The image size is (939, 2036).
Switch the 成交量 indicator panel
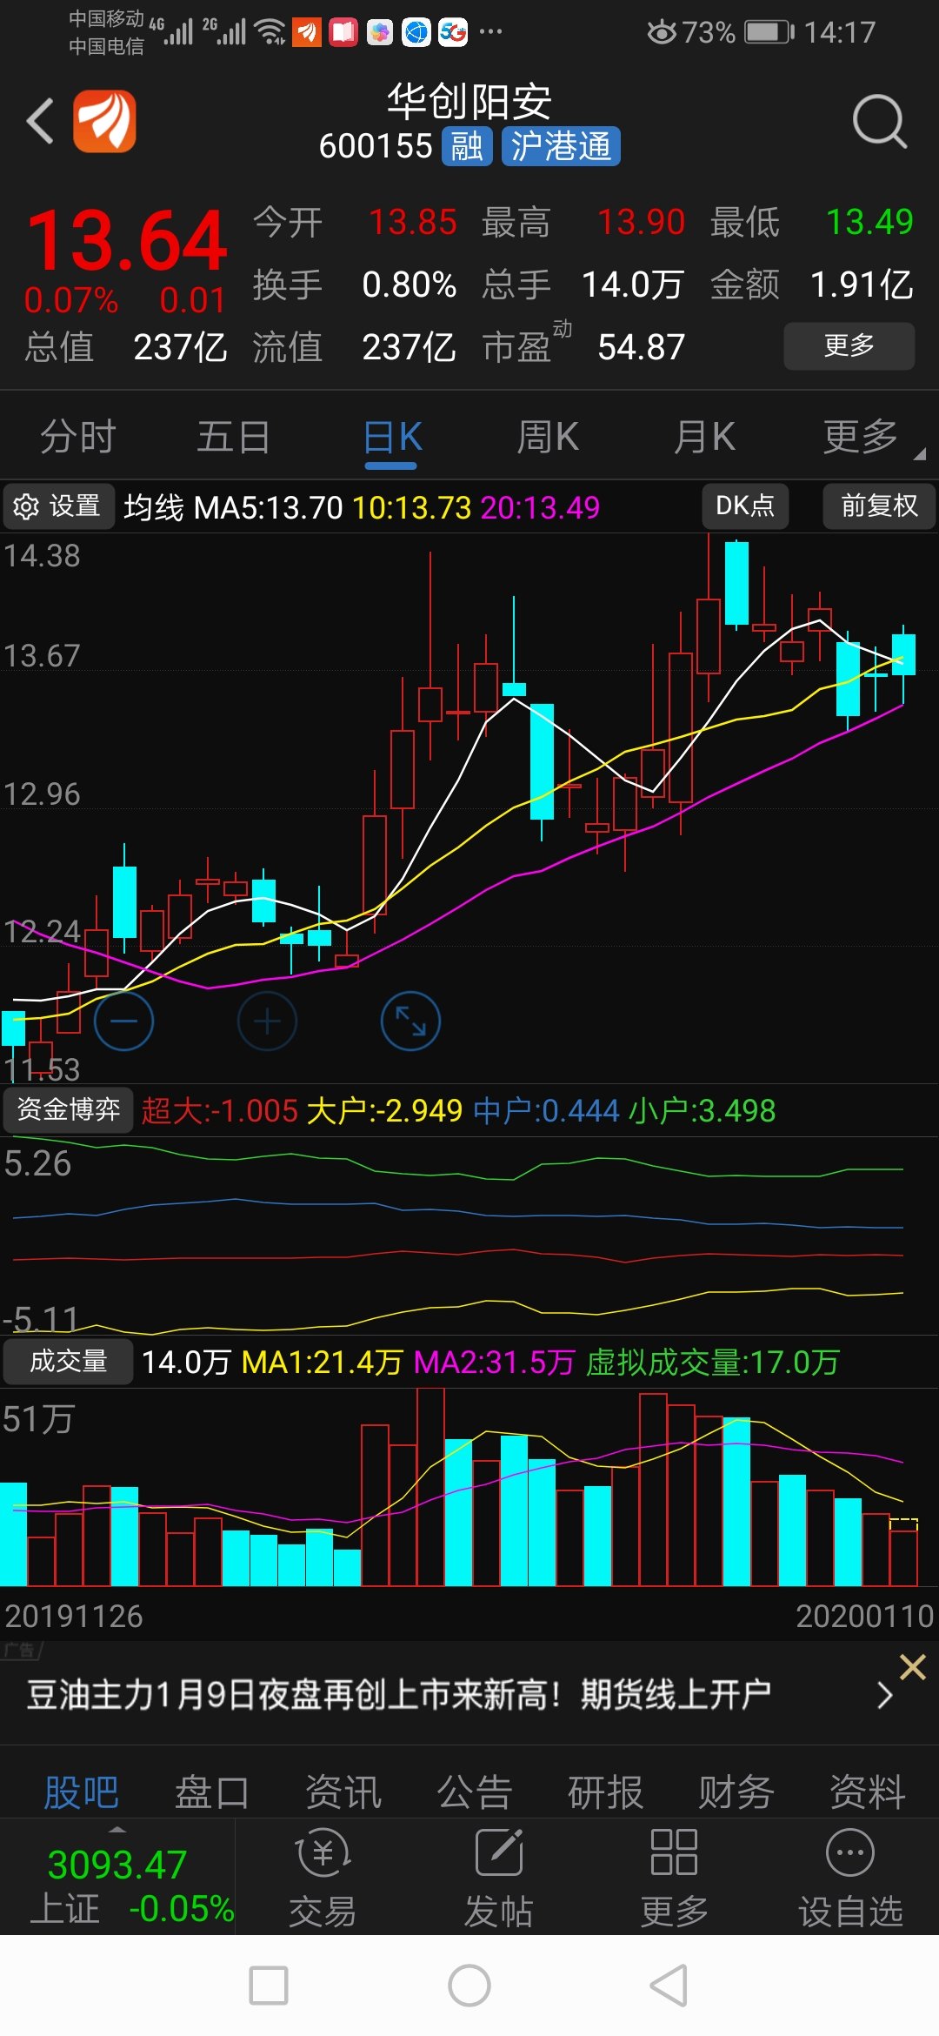click(69, 1361)
